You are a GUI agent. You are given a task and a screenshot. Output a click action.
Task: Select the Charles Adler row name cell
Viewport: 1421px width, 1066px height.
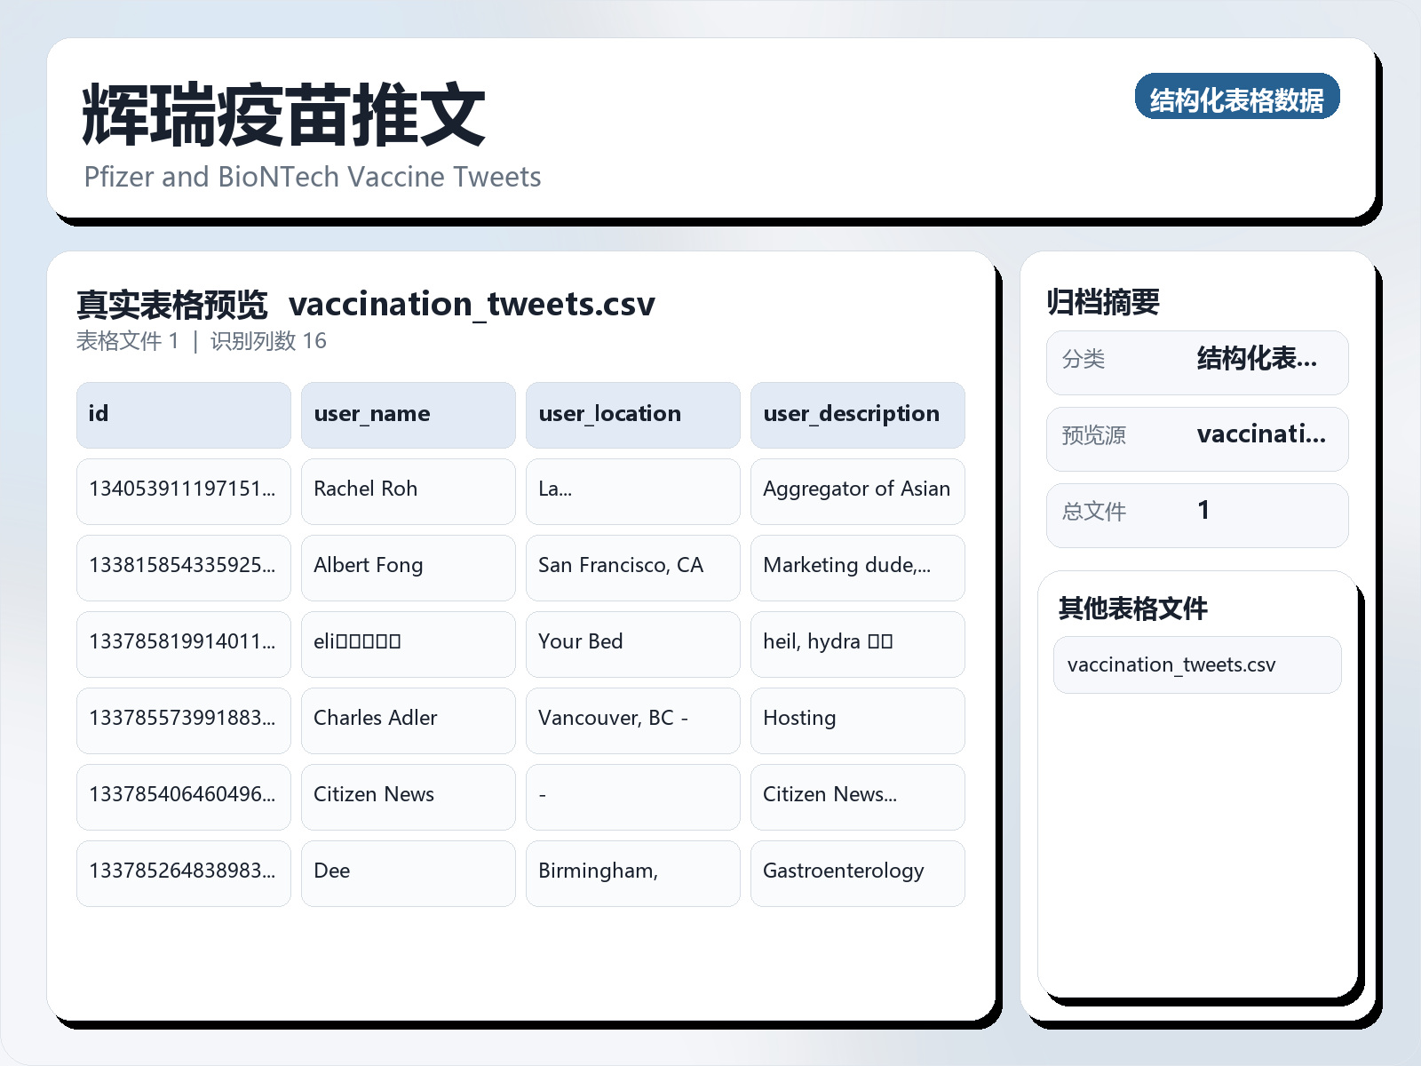click(x=408, y=720)
